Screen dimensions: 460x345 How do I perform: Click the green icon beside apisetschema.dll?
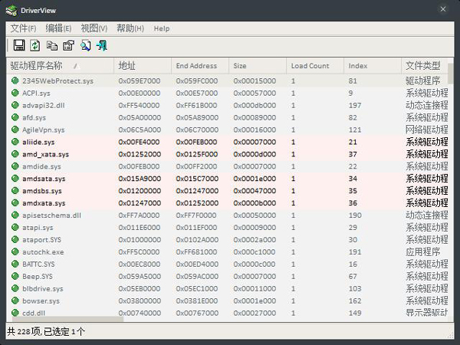click(x=15, y=215)
